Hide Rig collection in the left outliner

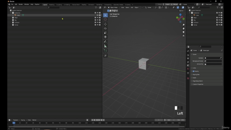(x=97, y=20)
